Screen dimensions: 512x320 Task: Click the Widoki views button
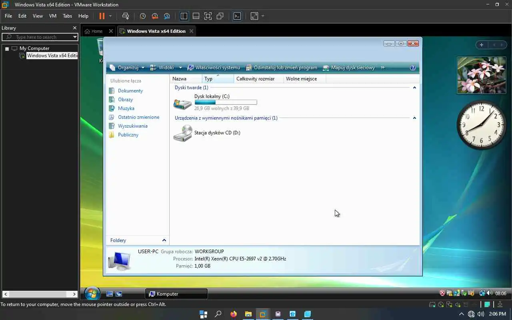pyautogui.click(x=162, y=68)
